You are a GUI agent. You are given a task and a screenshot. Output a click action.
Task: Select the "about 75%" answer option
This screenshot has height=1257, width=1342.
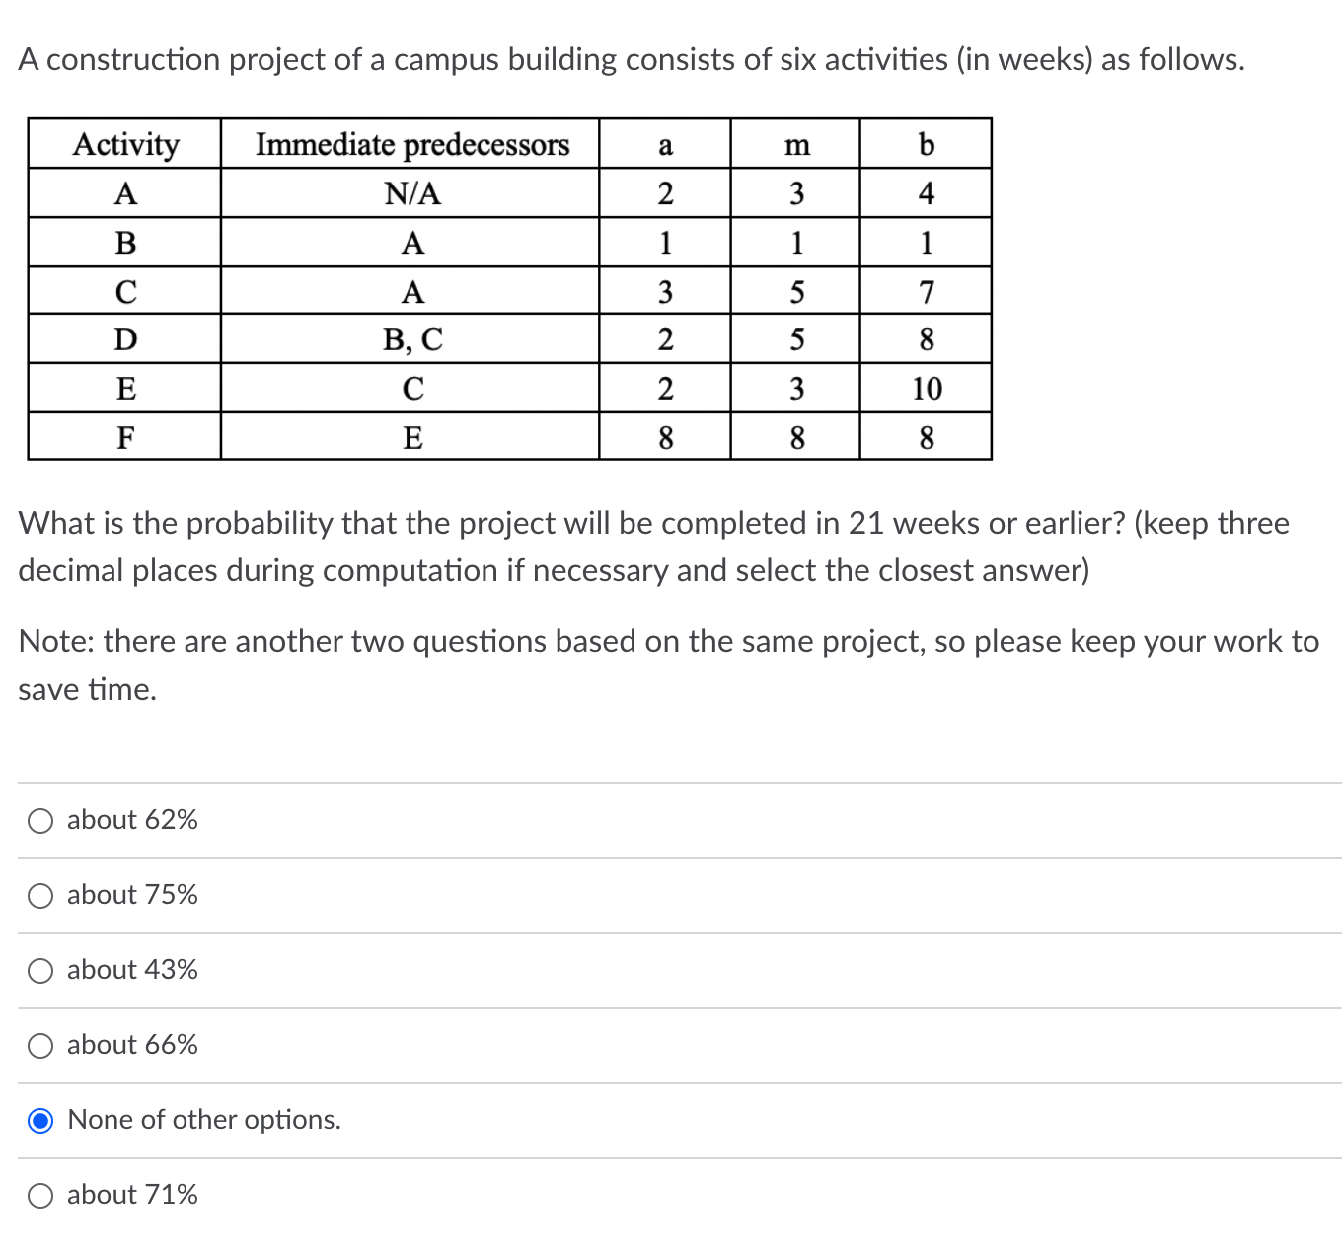(x=40, y=895)
